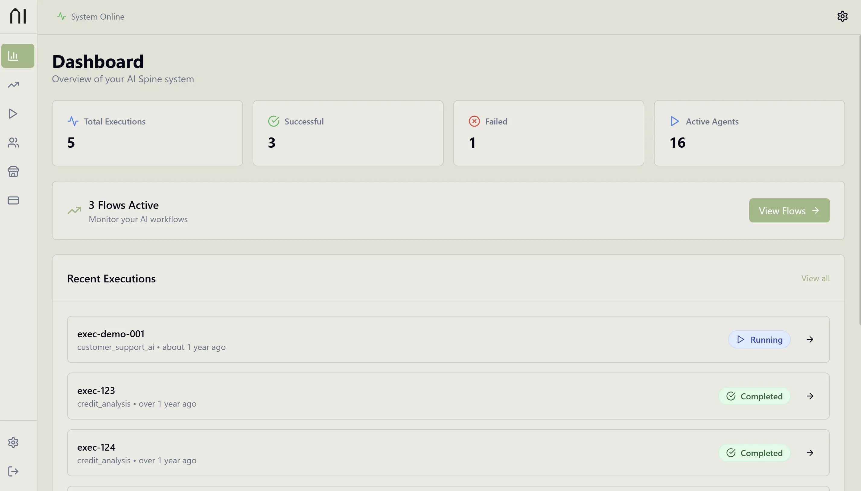
Task: Click the page vertical scrollbar
Action: [x=860, y=180]
